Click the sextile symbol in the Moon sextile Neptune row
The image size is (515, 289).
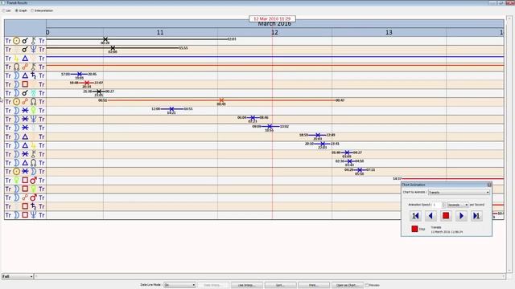[25, 119]
